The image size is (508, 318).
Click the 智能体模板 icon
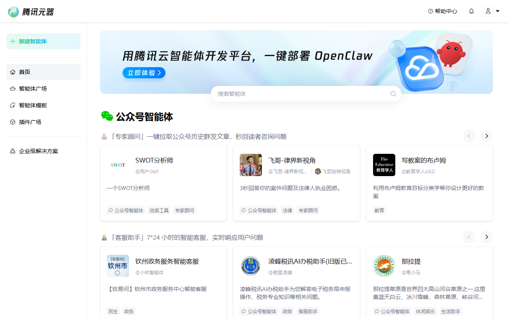tap(13, 105)
